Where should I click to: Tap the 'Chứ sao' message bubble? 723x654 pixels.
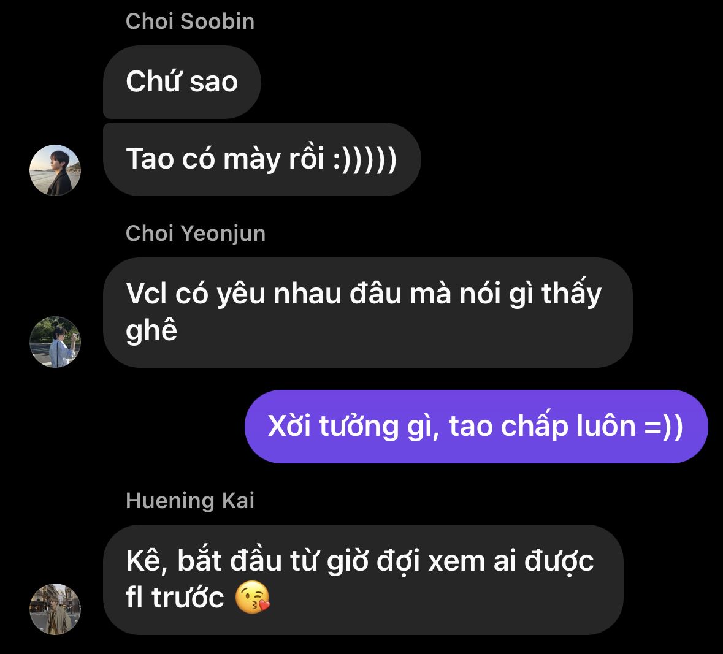point(182,82)
